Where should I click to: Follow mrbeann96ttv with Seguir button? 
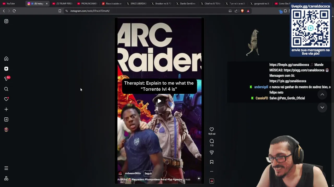148,173
